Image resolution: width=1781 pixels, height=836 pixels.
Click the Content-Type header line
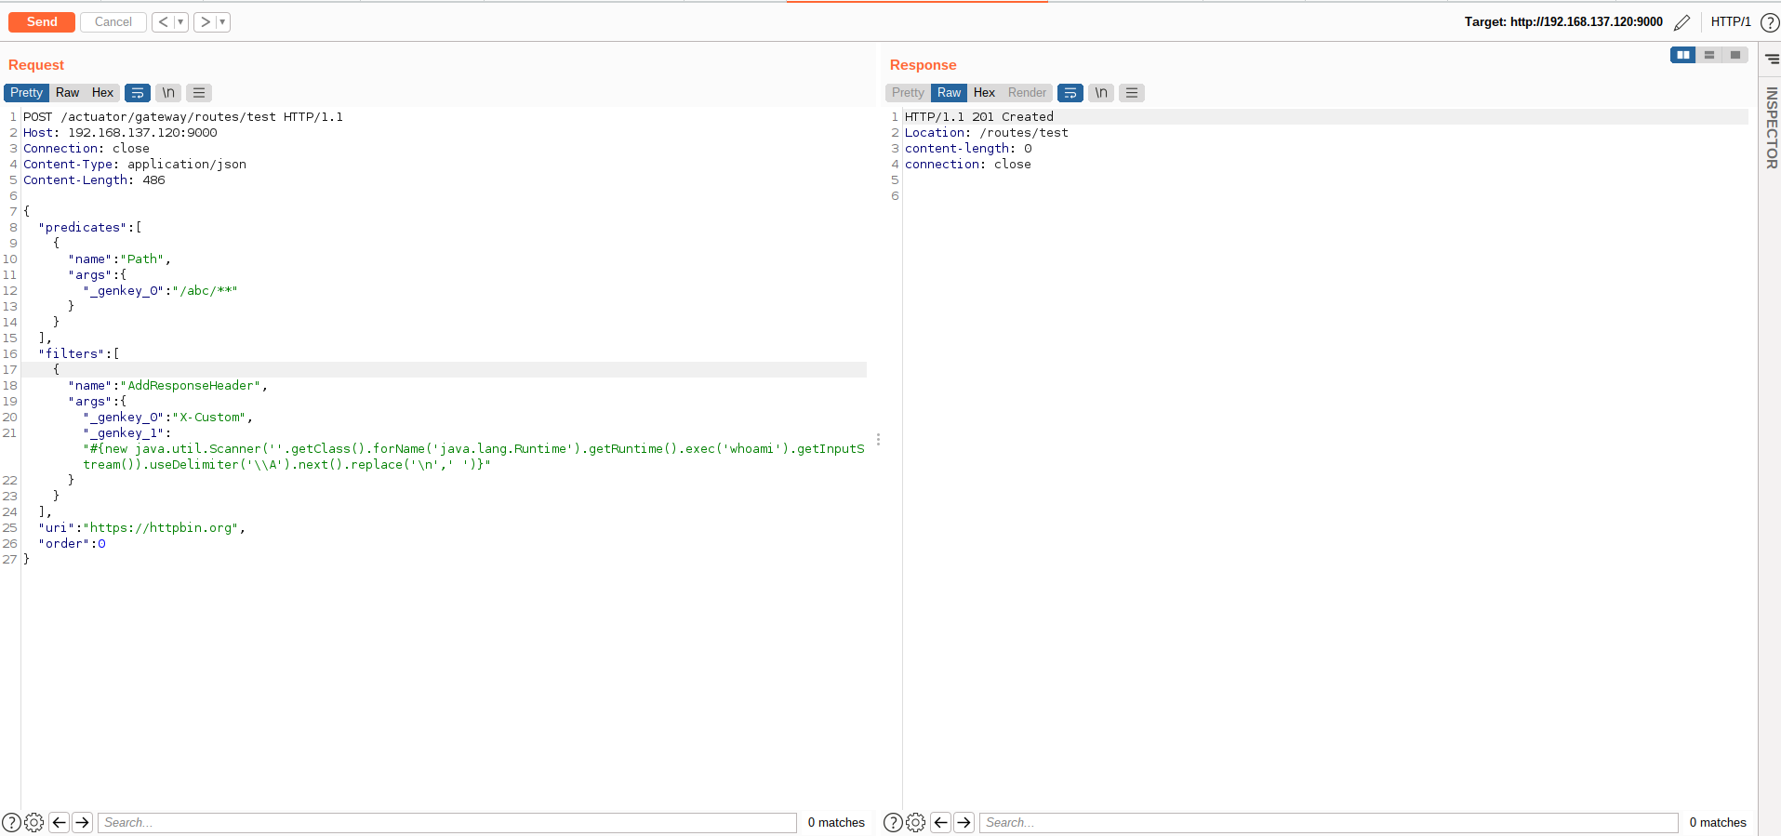point(135,165)
